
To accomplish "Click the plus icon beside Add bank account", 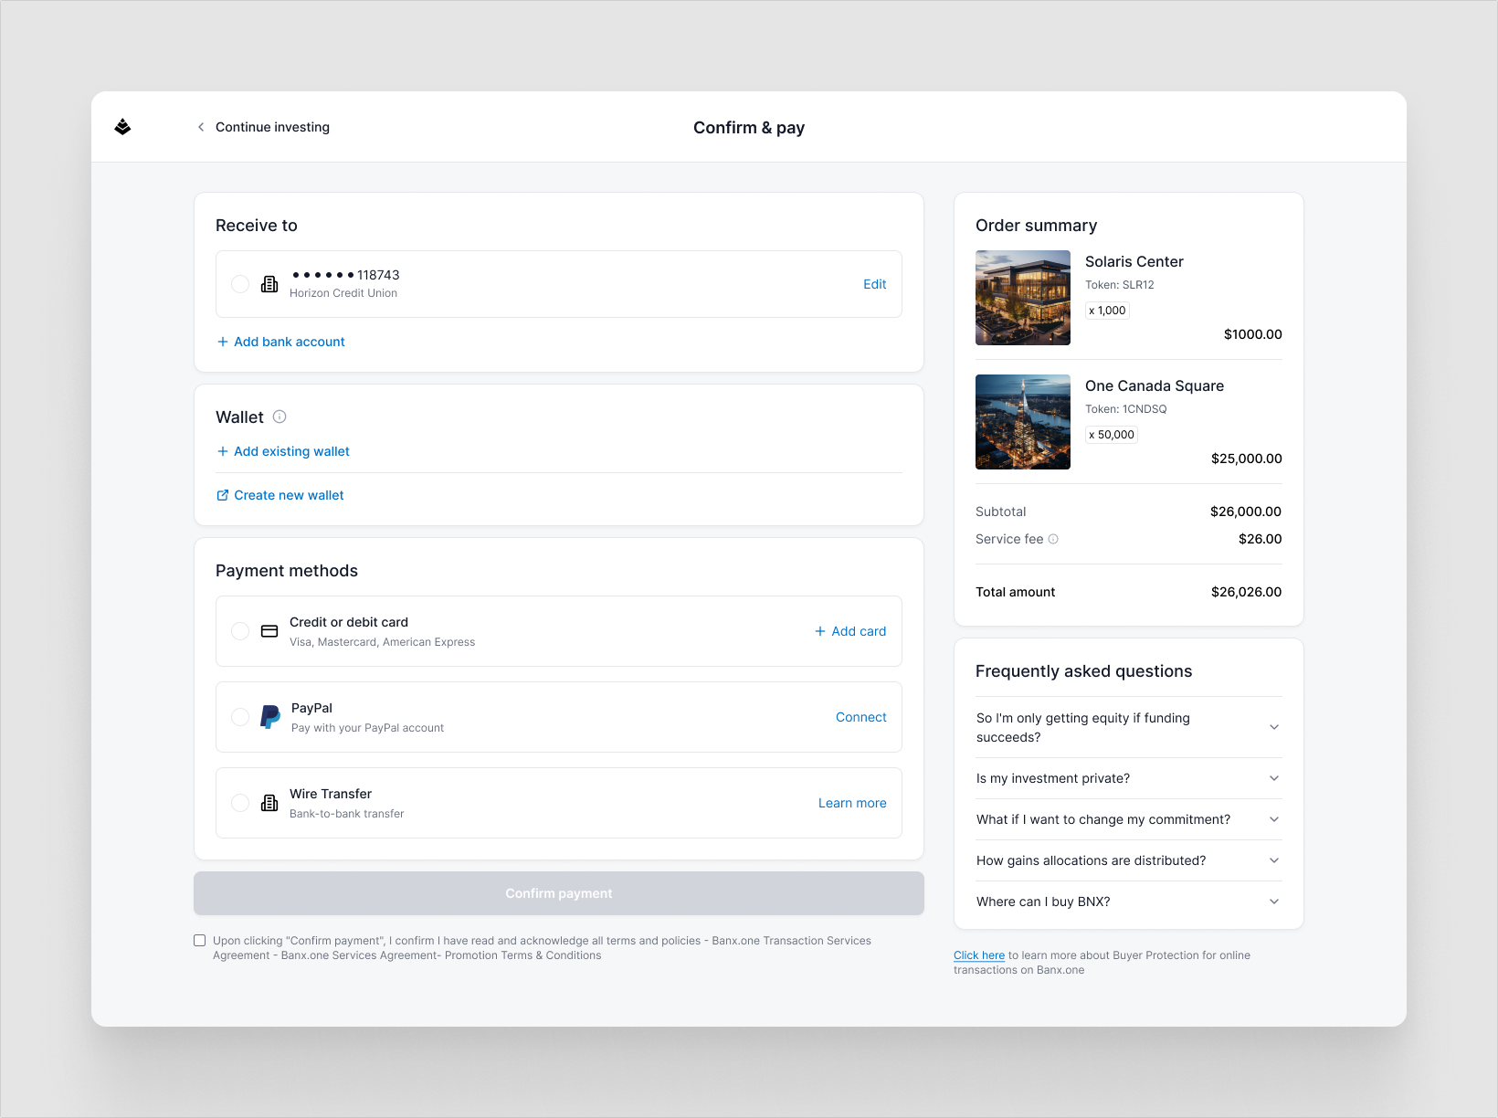I will (x=222, y=342).
